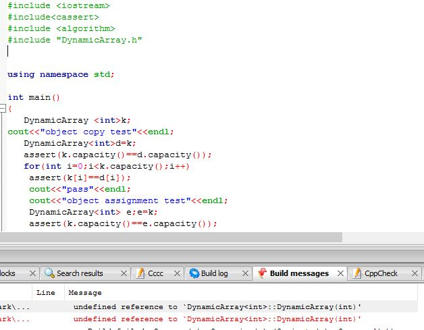Click the Build log gear icon
The height and width of the screenshot is (330, 424).
click(x=194, y=273)
